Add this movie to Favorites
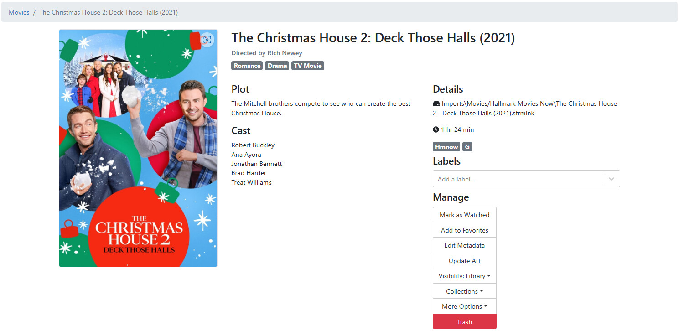This screenshot has width=679, height=331. [464, 230]
